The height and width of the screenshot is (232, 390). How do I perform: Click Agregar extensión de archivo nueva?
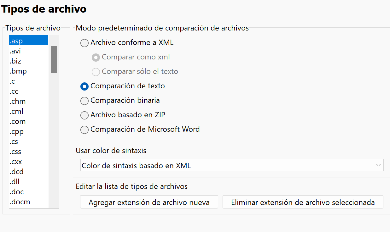(x=149, y=202)
